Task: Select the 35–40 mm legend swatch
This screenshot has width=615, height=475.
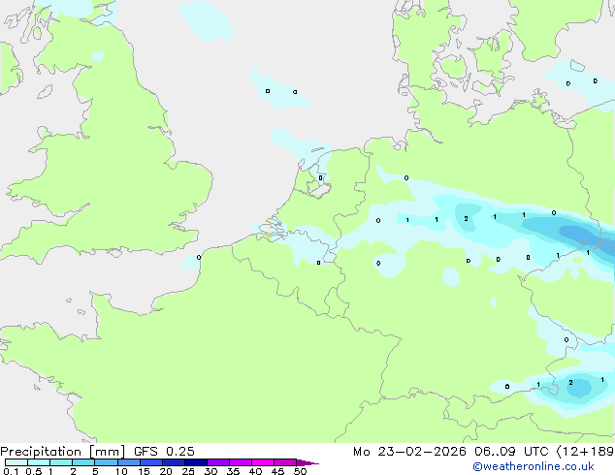Action: [240, 462]
